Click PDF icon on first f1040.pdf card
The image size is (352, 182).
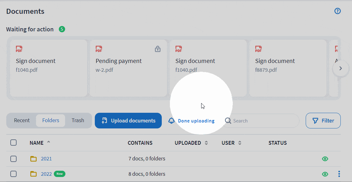(19, 49)
